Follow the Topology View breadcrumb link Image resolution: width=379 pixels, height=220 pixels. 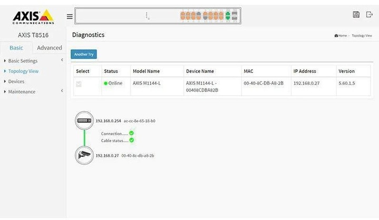[x=362, y=36]
